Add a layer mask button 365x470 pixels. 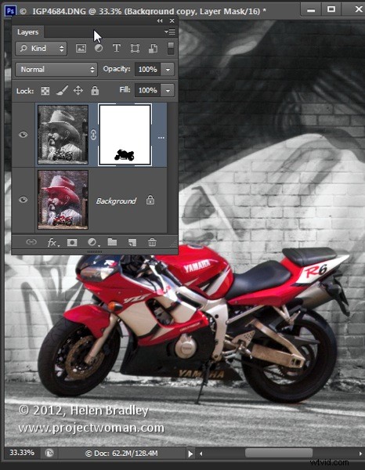click(72, 242)
